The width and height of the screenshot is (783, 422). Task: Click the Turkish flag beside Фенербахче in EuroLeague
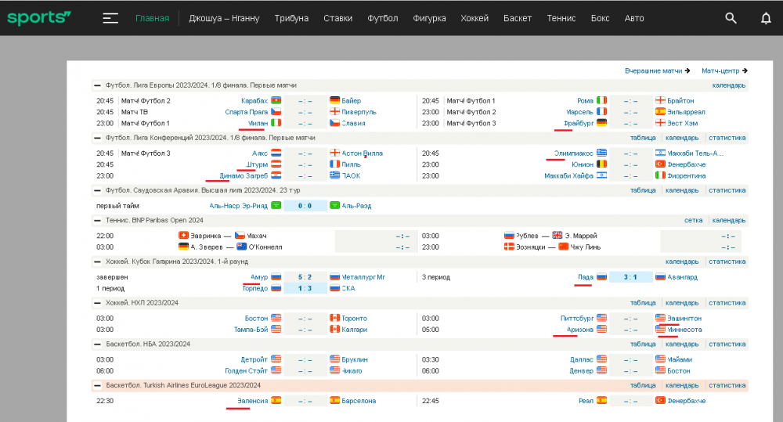point(660,401)
